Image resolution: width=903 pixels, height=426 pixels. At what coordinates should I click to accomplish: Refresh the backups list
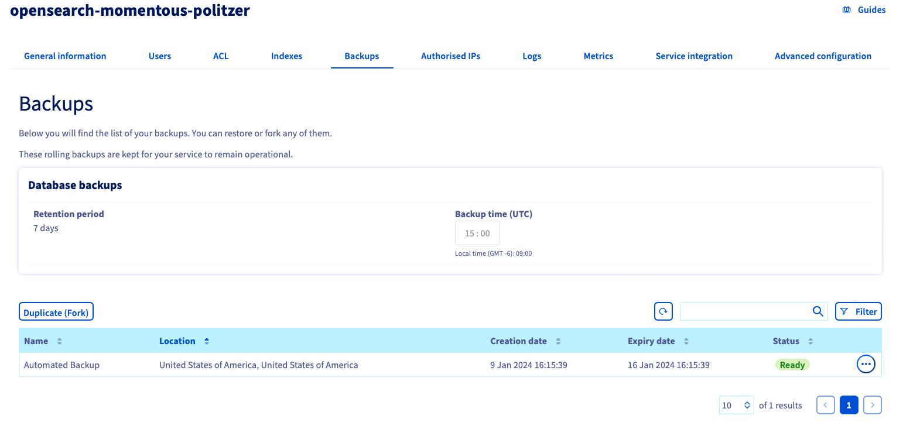click(663, 311)
